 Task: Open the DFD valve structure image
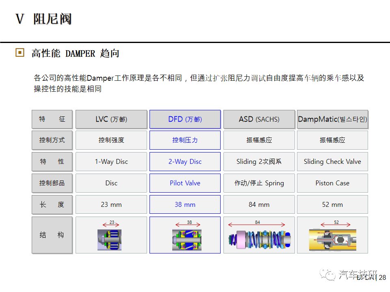point(187,240)
